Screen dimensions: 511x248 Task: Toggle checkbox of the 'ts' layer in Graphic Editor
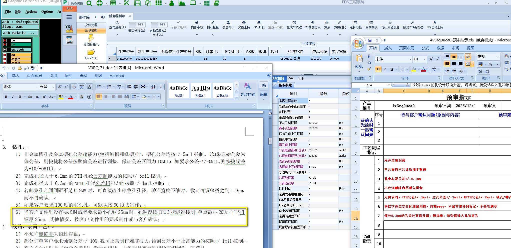click(x=5, y=44)
